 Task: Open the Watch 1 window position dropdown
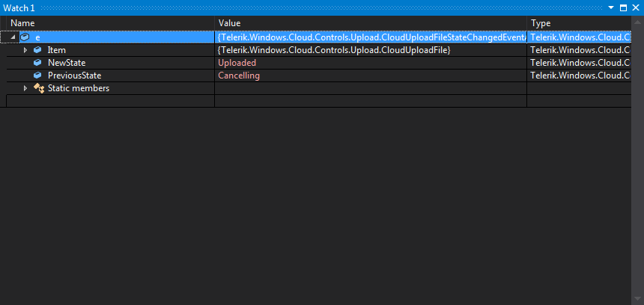point(612,7)
